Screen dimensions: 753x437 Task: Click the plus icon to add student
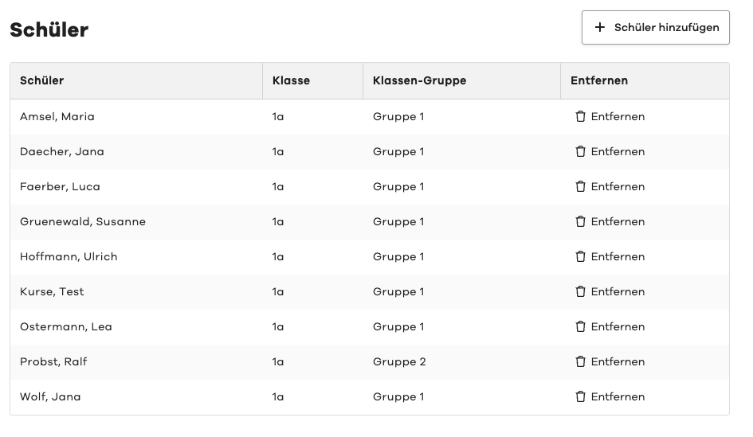(x=600, y=28)
